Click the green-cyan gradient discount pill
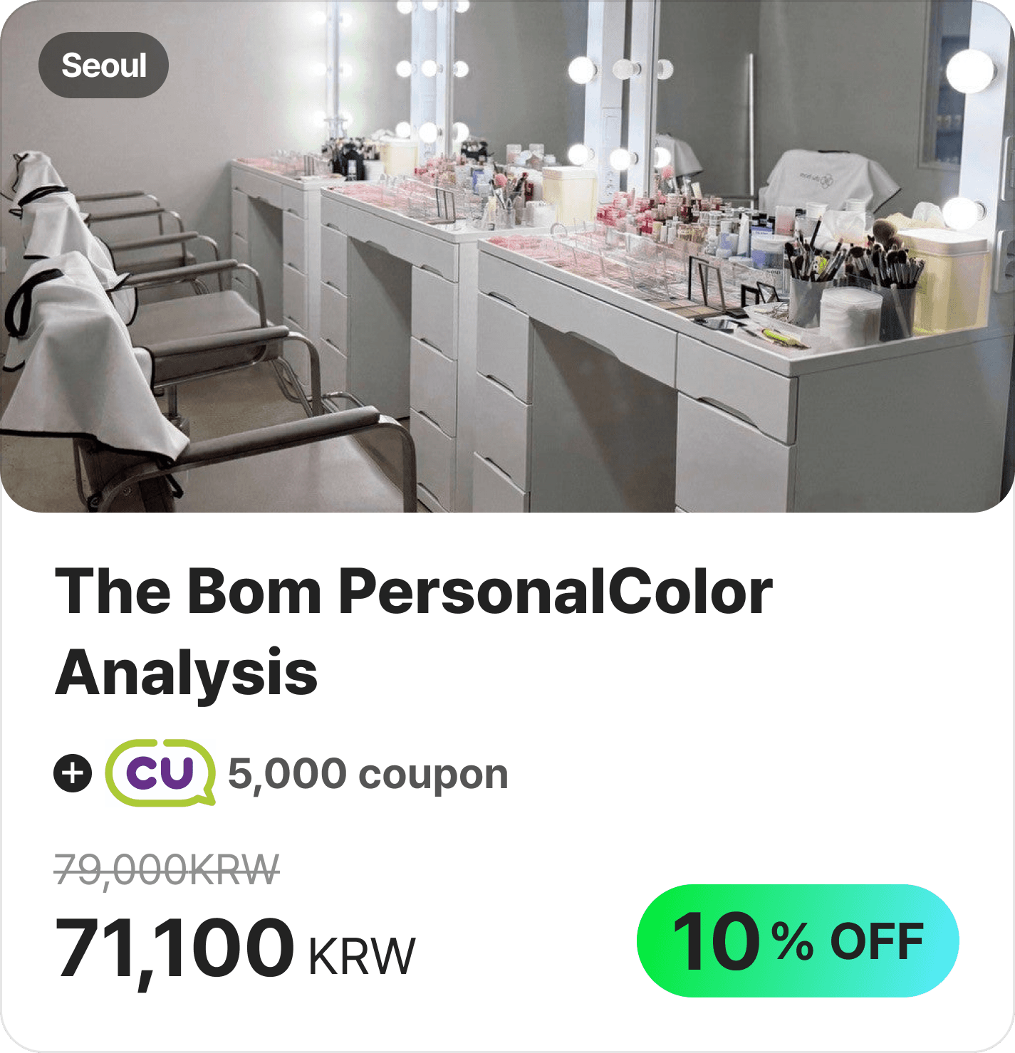 pyautogui.click(x=798, y=941)
